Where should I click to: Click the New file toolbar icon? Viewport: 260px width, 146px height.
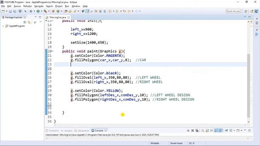click(3, 11)
